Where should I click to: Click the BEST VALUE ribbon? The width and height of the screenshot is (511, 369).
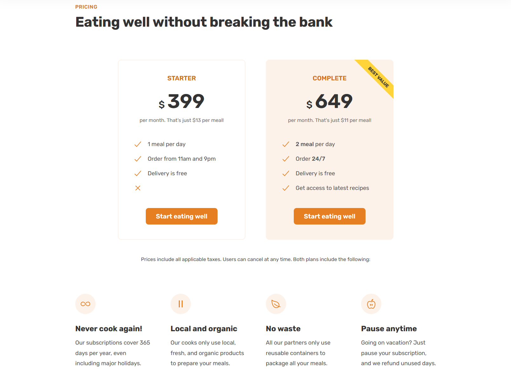pyautogui.click(x=378, y=78)
